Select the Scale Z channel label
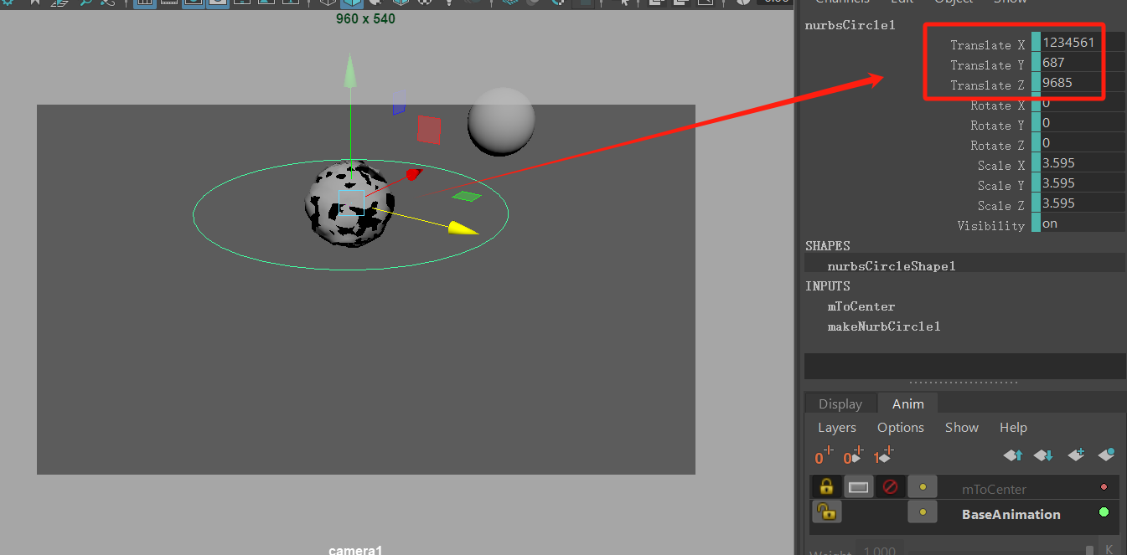1127x555 pixels. click(1001, 206)
